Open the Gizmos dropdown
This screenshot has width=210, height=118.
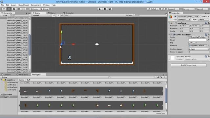click(129, 15)
